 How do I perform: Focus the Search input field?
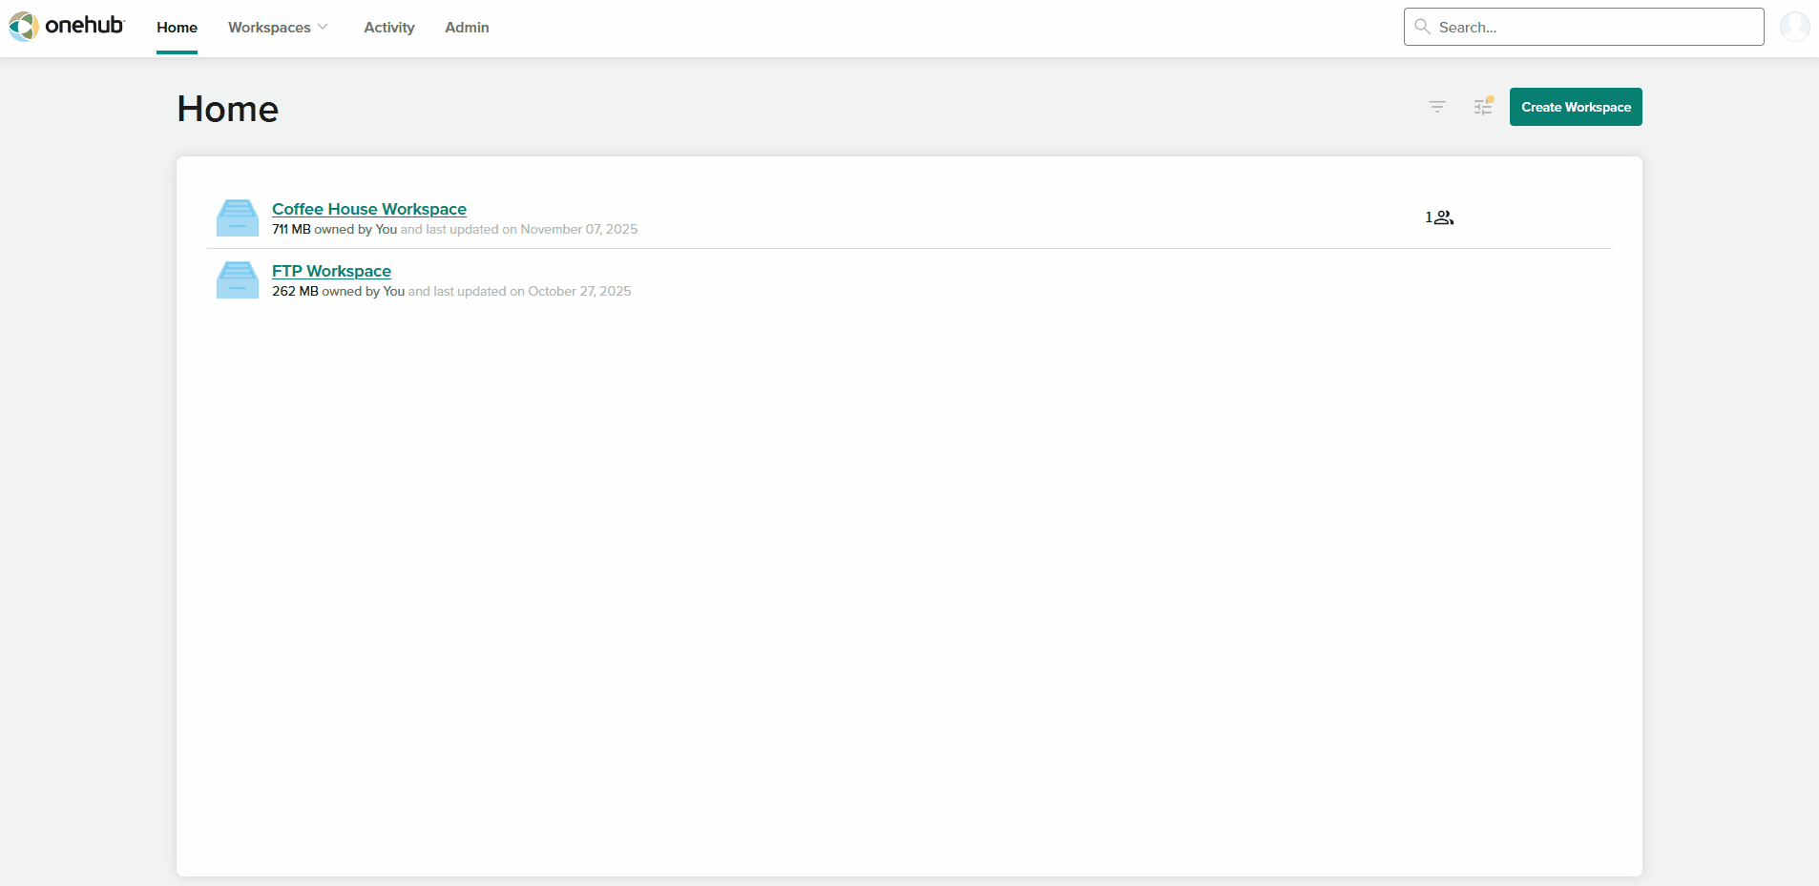1583,27
